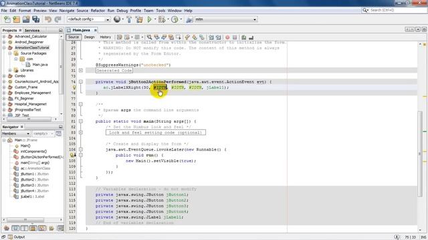The image size is (428, 240).
Task: Open the File menu
Action: click(x=4, y=11)
